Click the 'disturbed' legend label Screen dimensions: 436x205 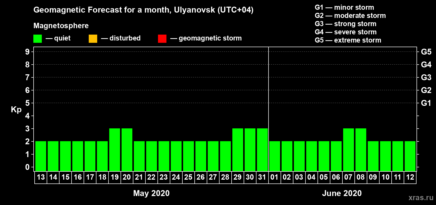coord(125,38)
